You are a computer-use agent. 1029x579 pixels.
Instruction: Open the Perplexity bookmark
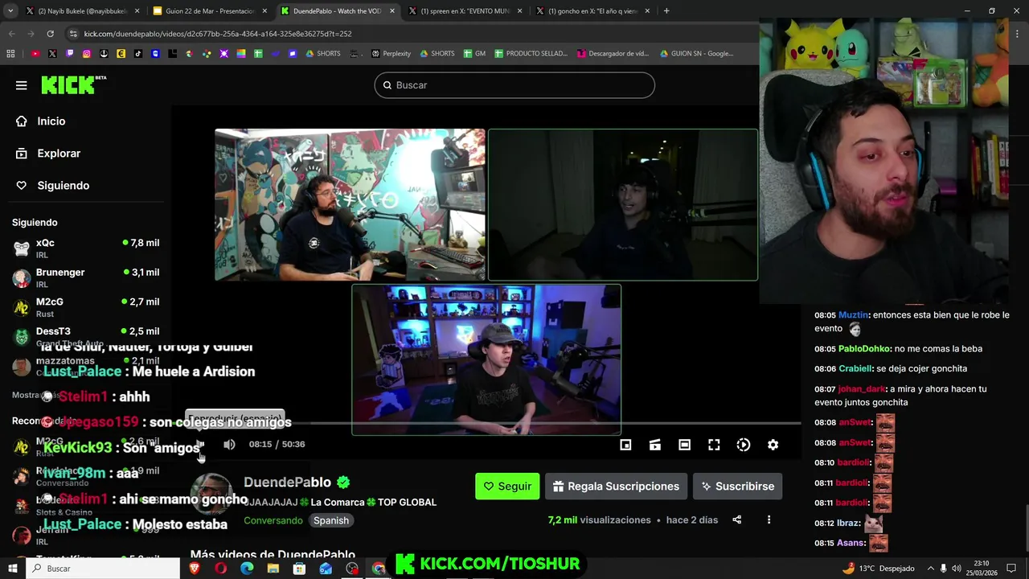[x=391, y=54]
